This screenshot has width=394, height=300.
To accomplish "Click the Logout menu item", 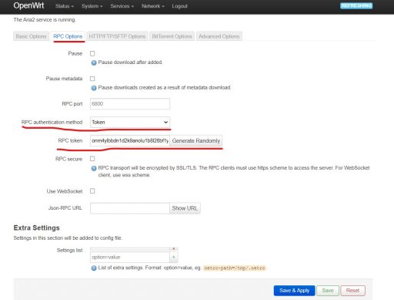I will click(x=179, y=6).
